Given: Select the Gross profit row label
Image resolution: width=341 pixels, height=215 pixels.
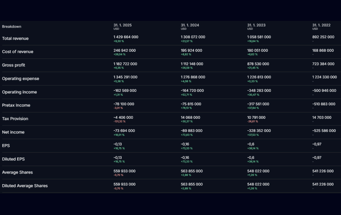Looking at the screenshot, I should (14, 65).
